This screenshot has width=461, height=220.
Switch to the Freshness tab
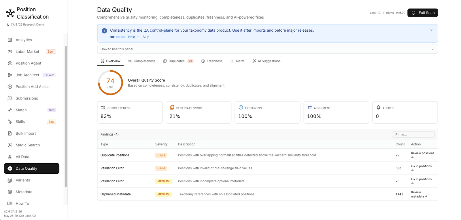click(212, 61)
